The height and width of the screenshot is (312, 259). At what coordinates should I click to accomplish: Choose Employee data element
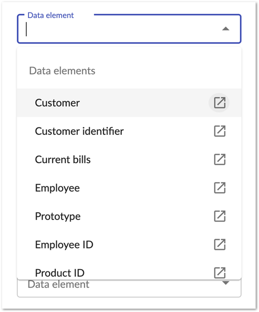(x=129, y=188)
